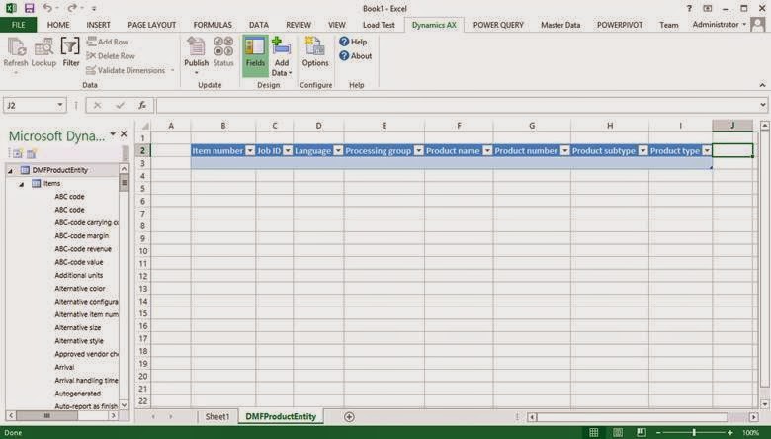This screenshot has width=771, height=439.
Task: Click the Cancel X in formula bar
Action: [97, 105]
